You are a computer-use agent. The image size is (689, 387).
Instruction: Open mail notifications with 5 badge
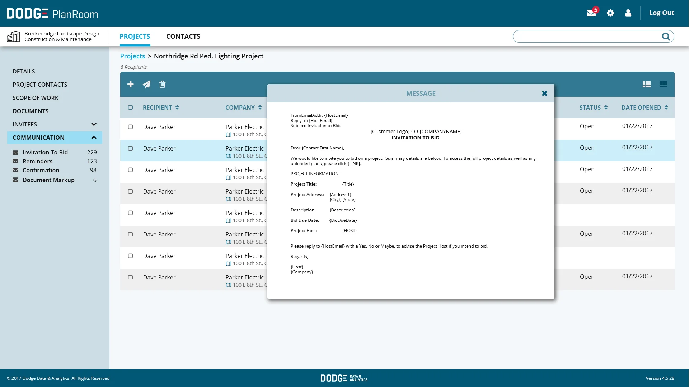(591, 13)
